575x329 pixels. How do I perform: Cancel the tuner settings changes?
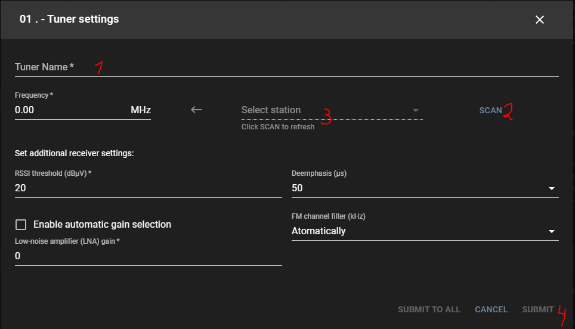click(491, 309)
